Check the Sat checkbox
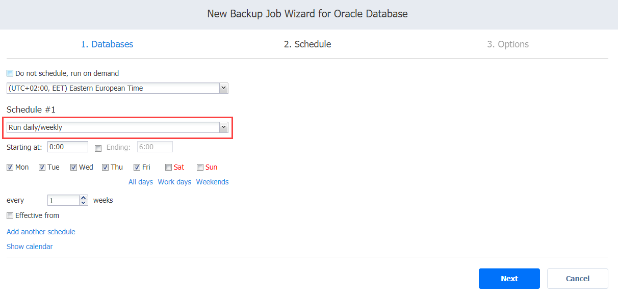This screenshot has height=300, width=618. [168, 167]
